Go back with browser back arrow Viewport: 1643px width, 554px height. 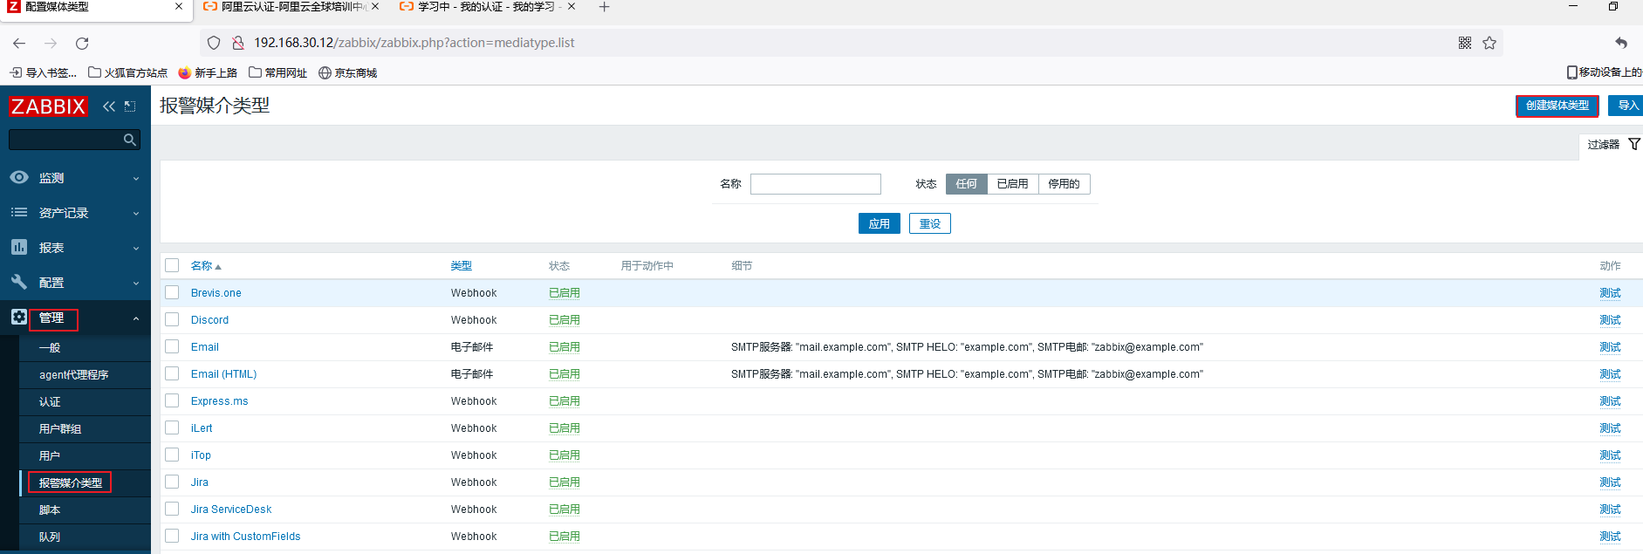click(x=19, y=43)
